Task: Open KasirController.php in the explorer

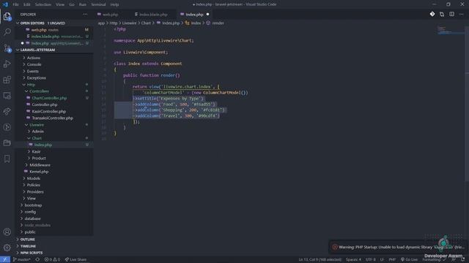Action: (x=49, y=111)
